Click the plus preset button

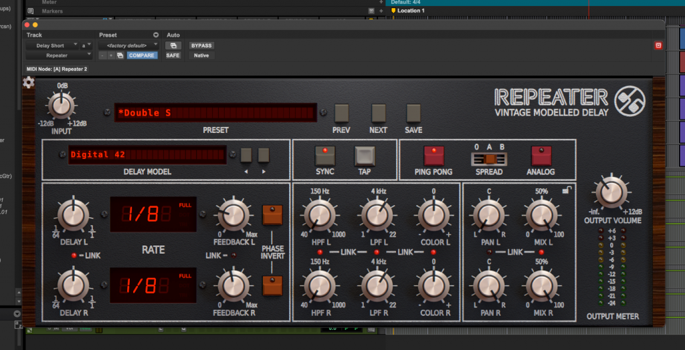pyautogui.click(x=111, y=55)
